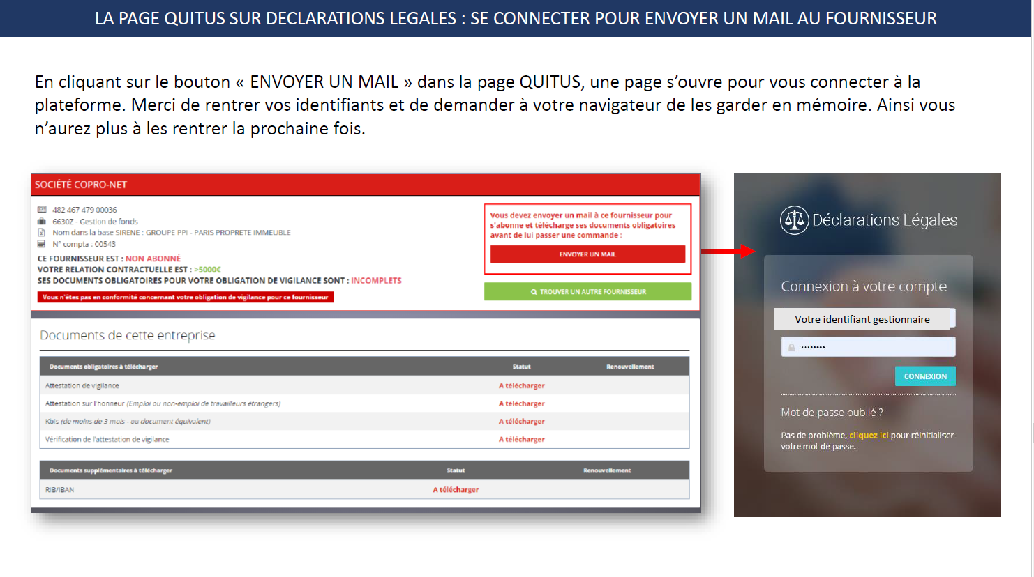Click 'A télécharger' in the Kbis row
The height and width of the screenshot is (577, 1034).
(522, 422)
